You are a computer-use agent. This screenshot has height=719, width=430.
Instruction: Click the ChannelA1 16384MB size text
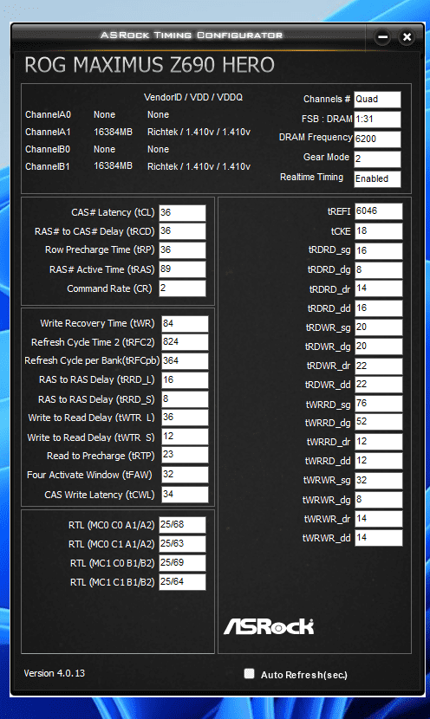coord(113,132)
